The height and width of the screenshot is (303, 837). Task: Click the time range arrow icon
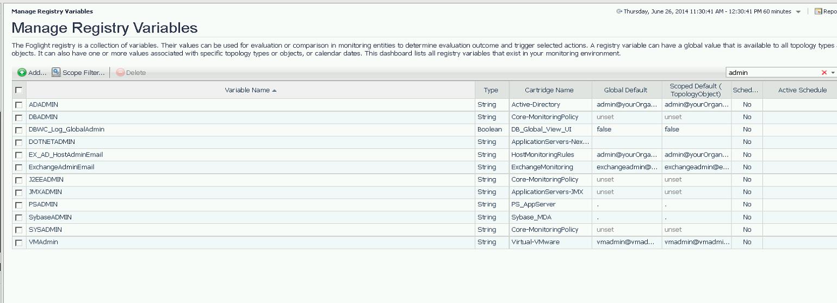pyautogui.click(x=619, y=11)
